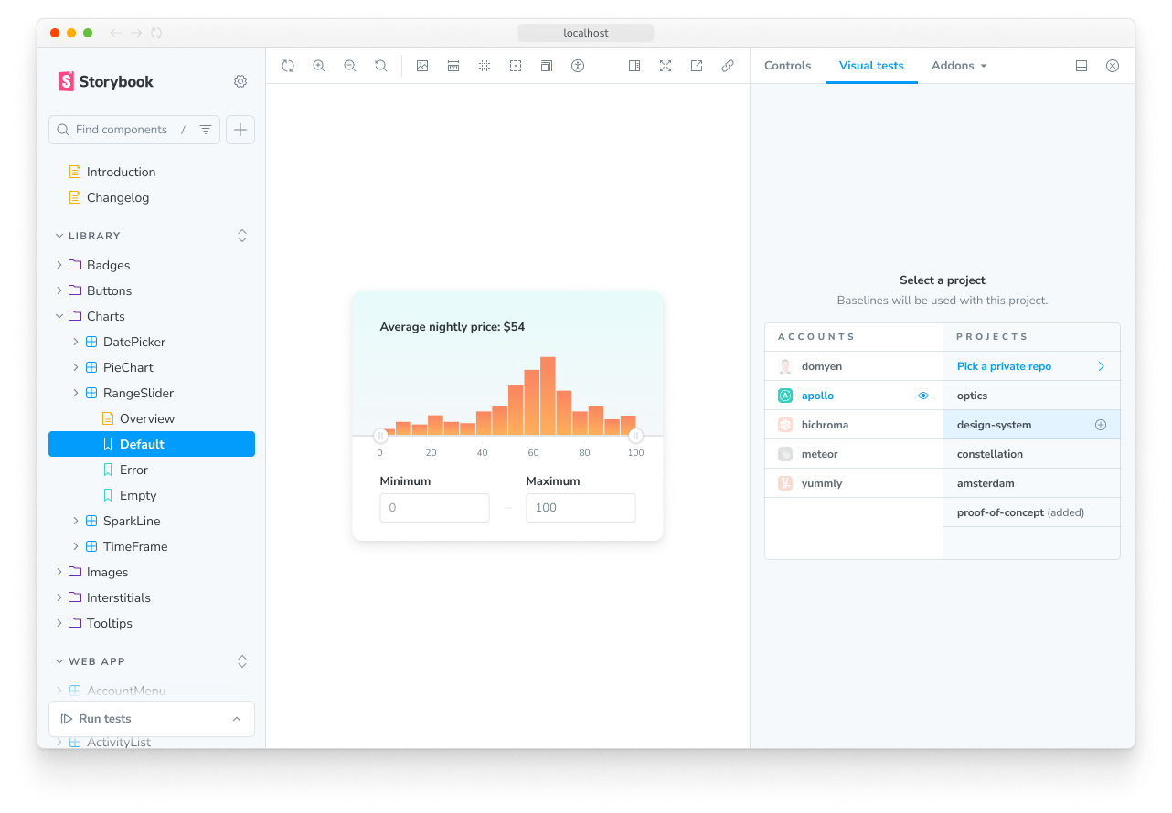
Task: Toggle the addon panel sidebar icon
Action: (x=634, y=66)
